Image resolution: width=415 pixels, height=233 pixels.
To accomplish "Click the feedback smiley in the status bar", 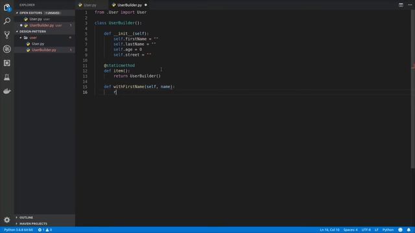I will [400, 230].
